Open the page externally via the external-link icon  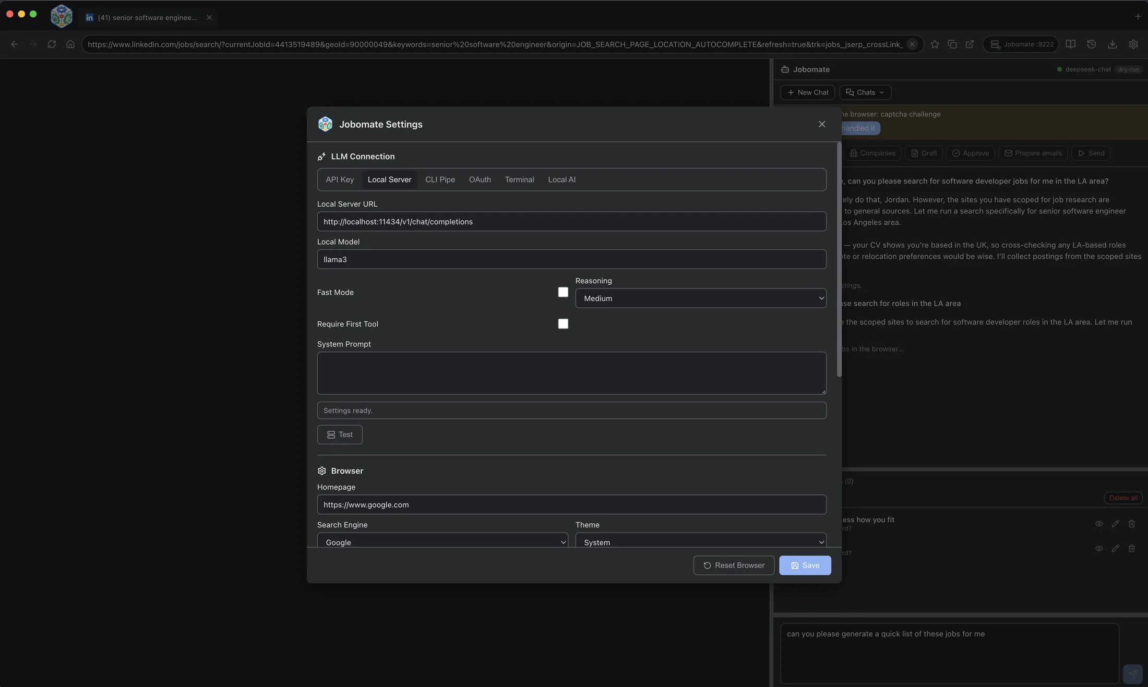pos(970,44)
